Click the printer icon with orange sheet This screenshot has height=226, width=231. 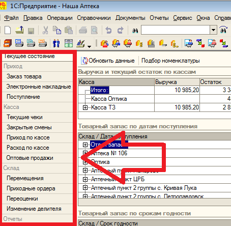[x=43, y=43]
